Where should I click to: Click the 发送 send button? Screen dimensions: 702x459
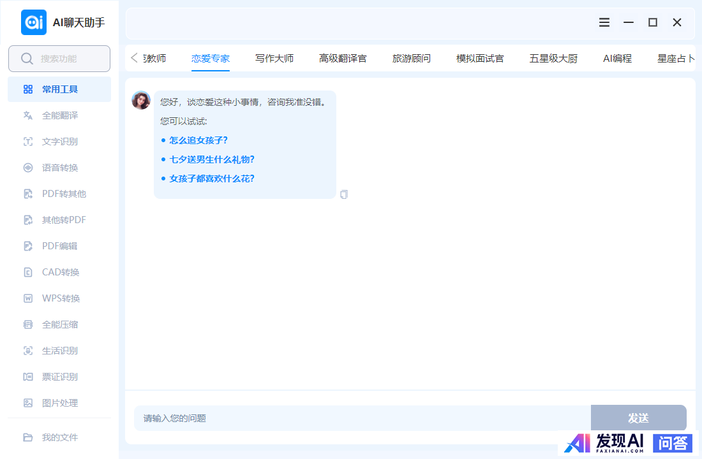638,418
